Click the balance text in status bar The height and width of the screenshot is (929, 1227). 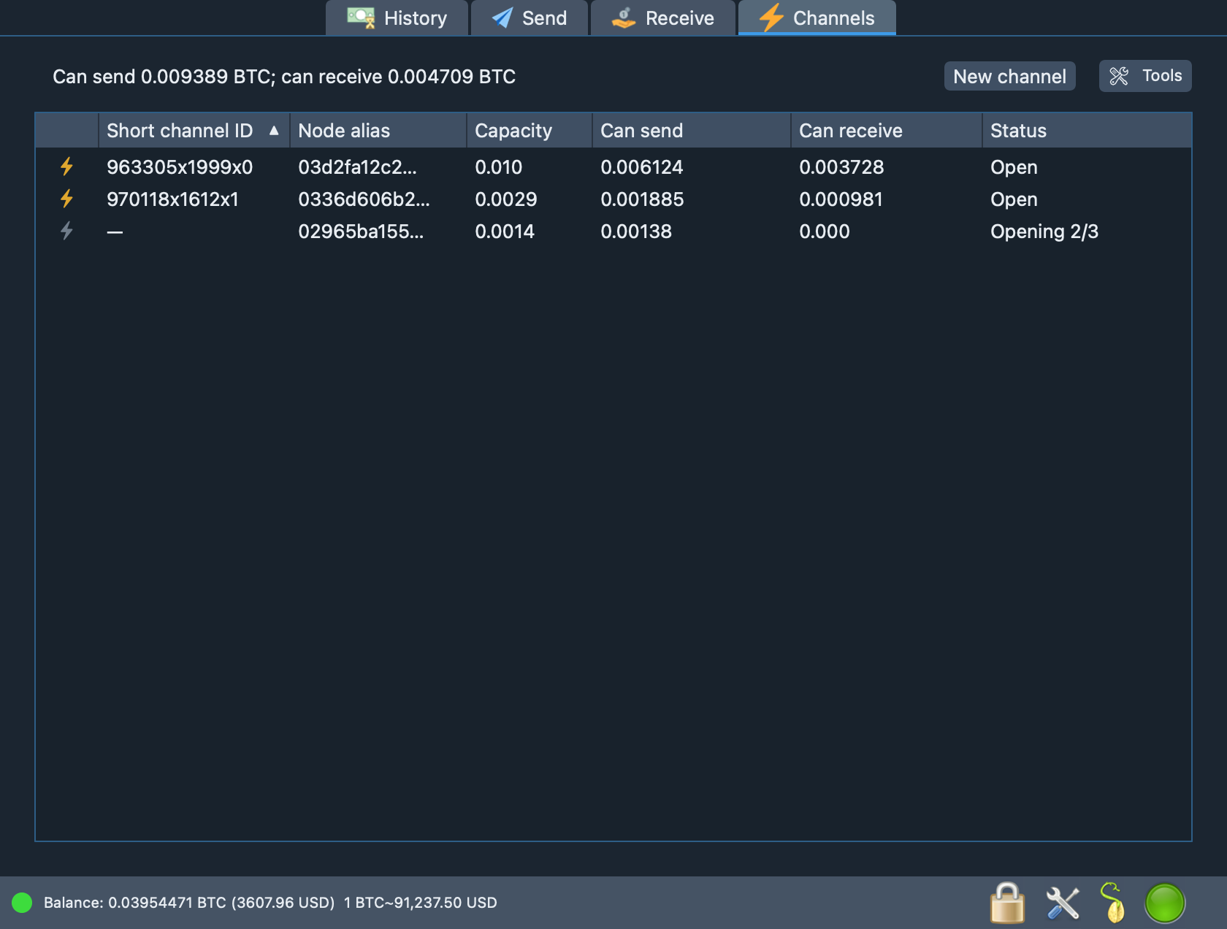tap(189, 903)
